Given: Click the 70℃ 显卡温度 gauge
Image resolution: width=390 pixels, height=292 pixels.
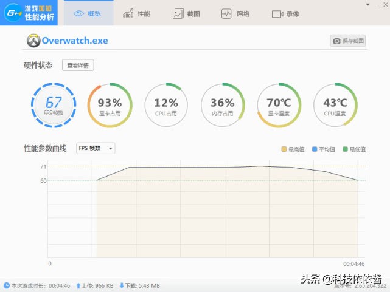Looking at the screenshot, I should point(279,105).
